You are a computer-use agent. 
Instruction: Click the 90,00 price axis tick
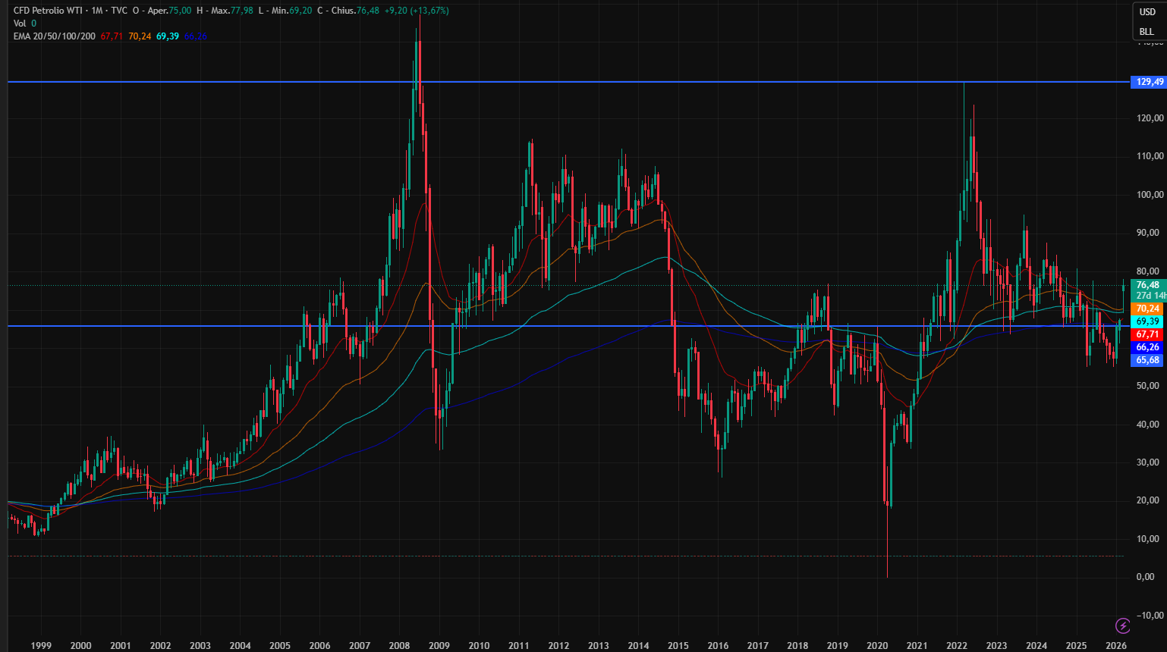point(1150,233)
